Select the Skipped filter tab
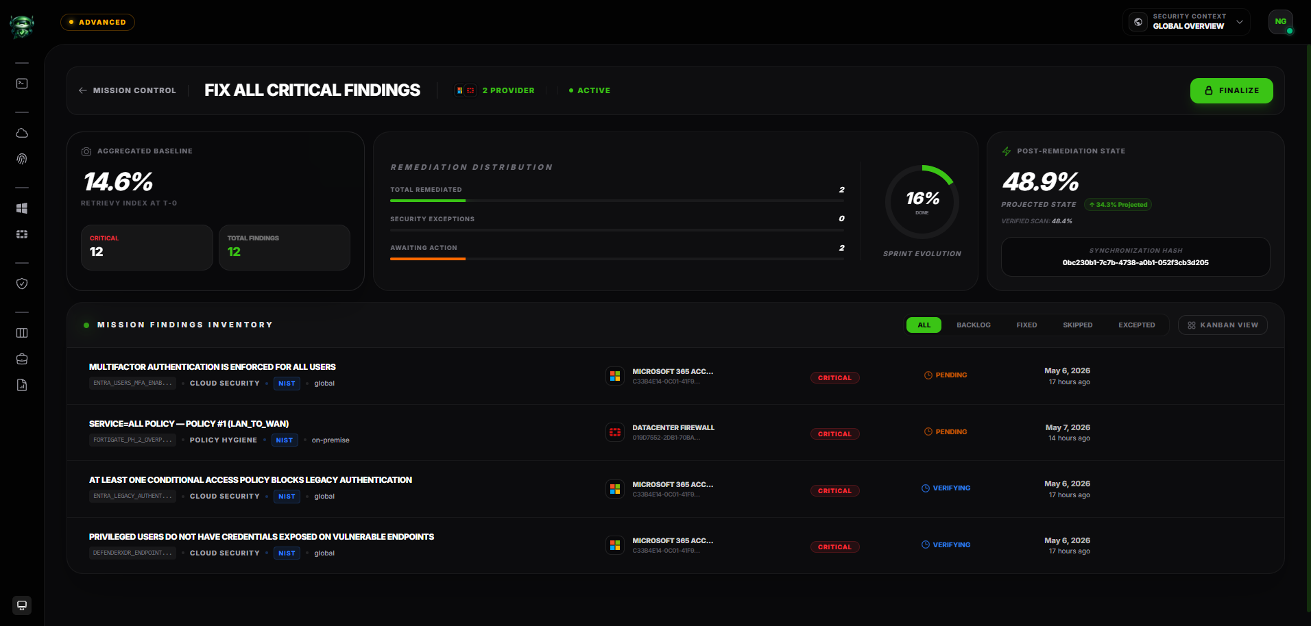The height and width of the screenshot is (626, 1311). pyautogui.click(x=1078, y=325)
